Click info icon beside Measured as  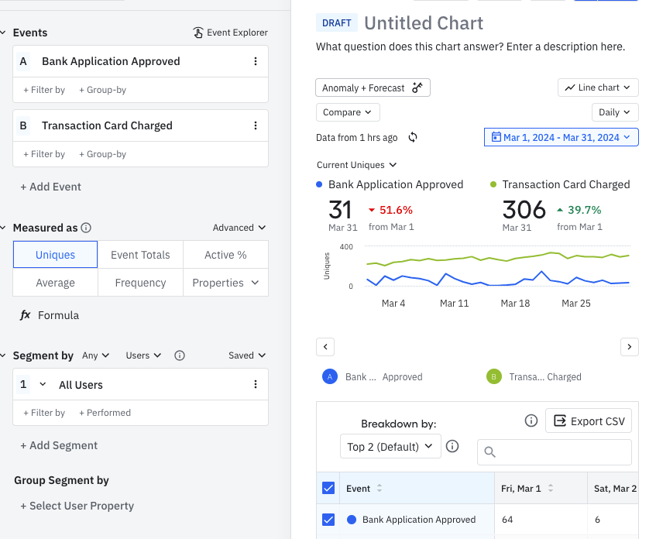tap(86, 228)
